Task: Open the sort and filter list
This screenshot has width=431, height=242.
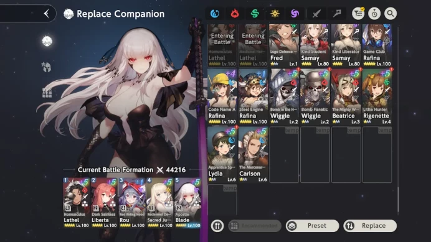Action: coord(358,14)
